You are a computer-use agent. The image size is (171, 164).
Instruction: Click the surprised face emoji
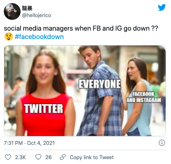click(x=9, y=37)
